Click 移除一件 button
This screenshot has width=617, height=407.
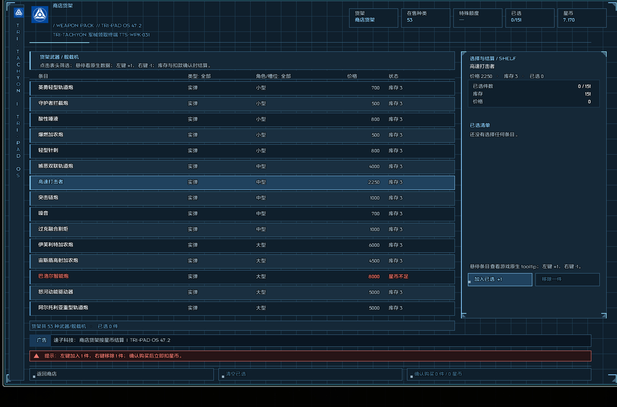[567, 280]
